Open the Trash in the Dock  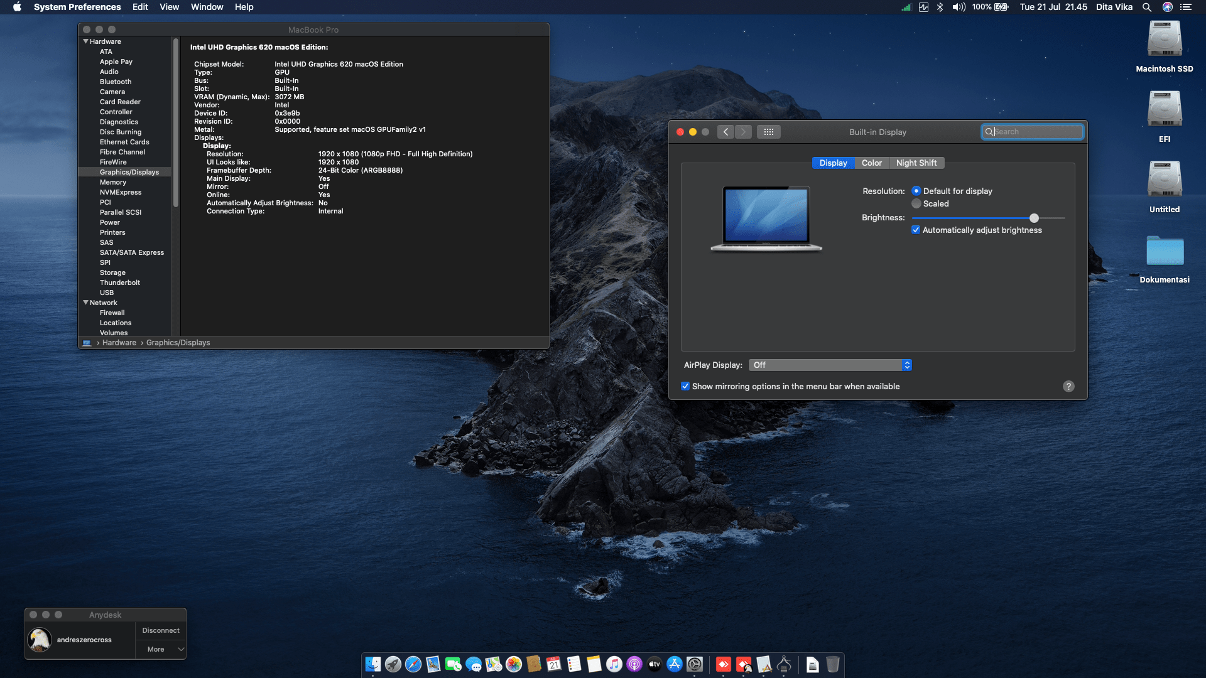(x=833, y=664)
